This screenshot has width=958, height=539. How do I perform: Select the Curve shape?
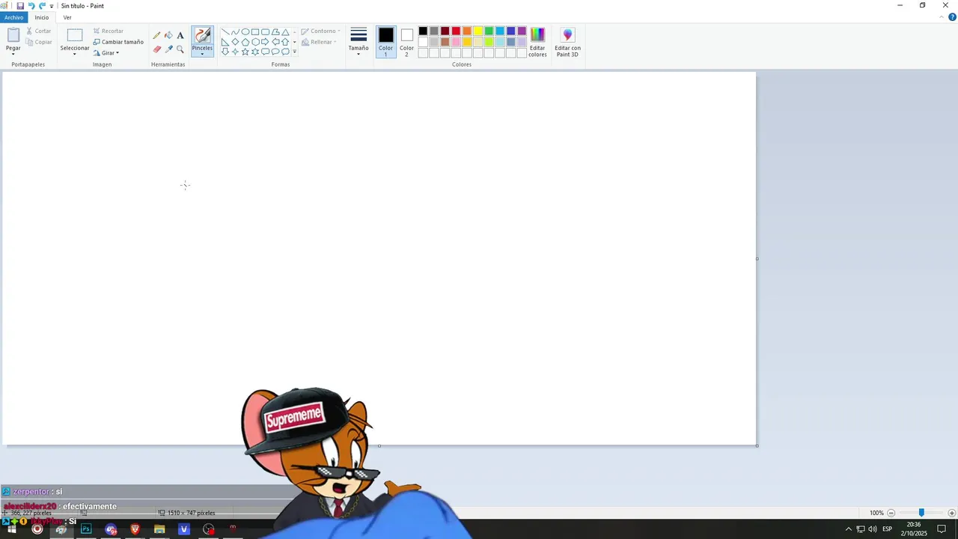(235, 32)
